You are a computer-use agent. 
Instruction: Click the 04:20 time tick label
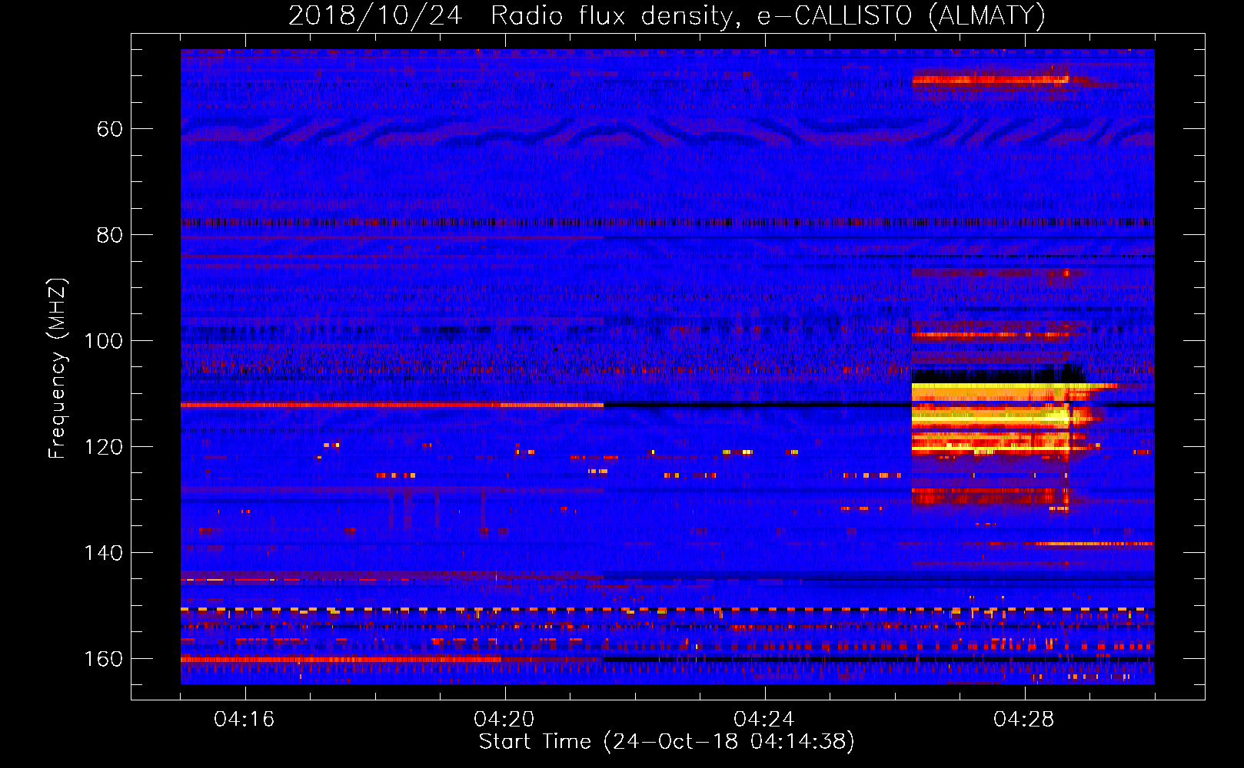tap(504, 719)
